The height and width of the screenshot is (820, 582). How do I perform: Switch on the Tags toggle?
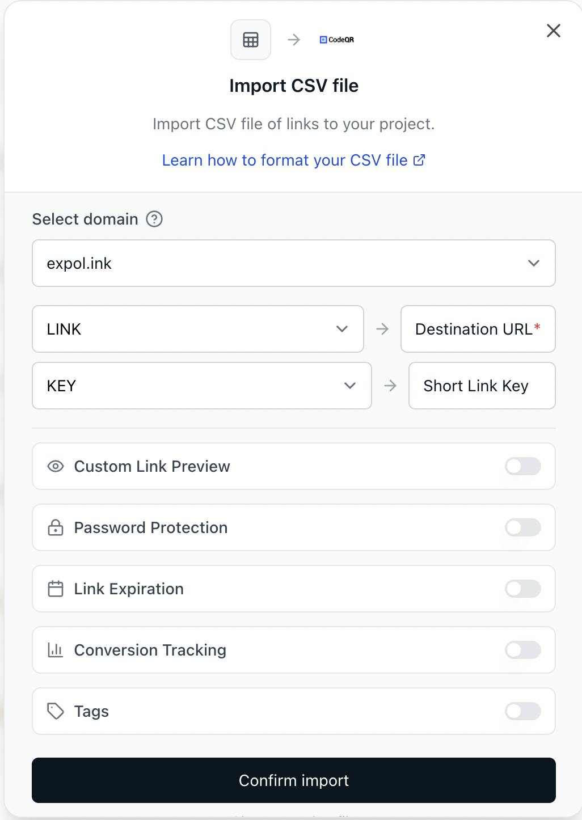522,711
